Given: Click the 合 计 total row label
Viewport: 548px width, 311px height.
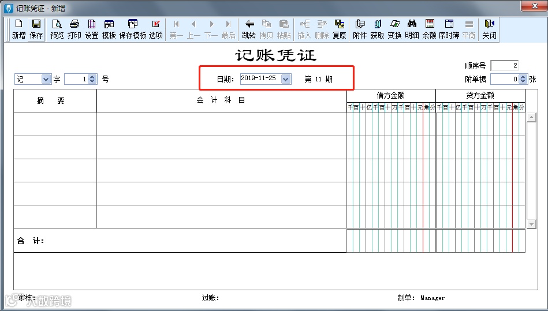Looking at the screenshot, I should coord(31,241).
